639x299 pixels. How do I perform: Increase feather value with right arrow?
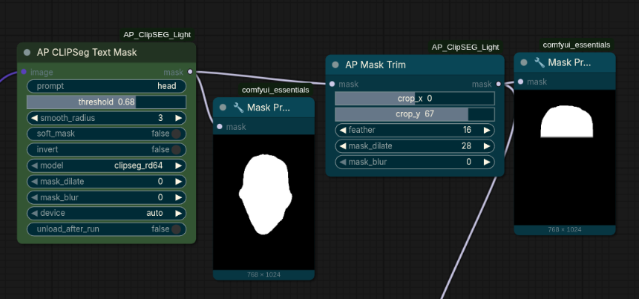pyautogui.click(x=487, y=130)
